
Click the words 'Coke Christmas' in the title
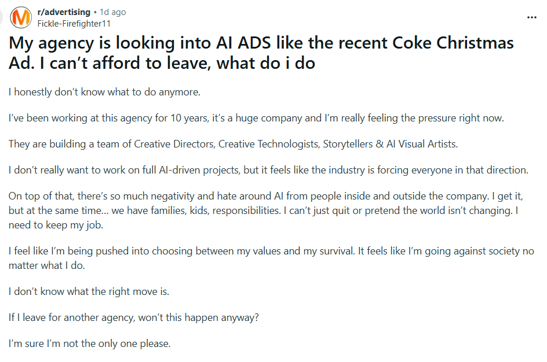[x=453, y=43]
